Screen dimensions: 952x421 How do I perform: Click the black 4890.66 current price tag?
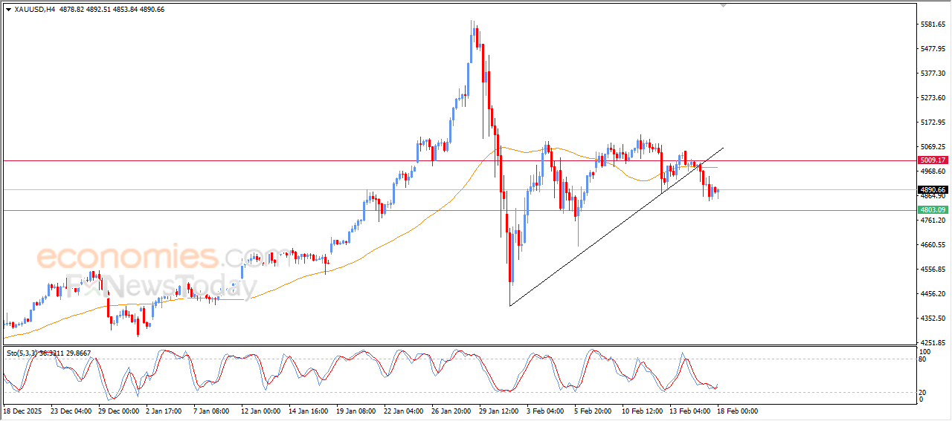point(933,190)
